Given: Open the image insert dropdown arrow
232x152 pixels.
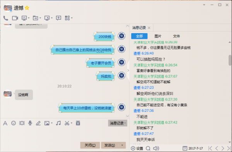Looking at the screenshot, I should pos(52,123).
